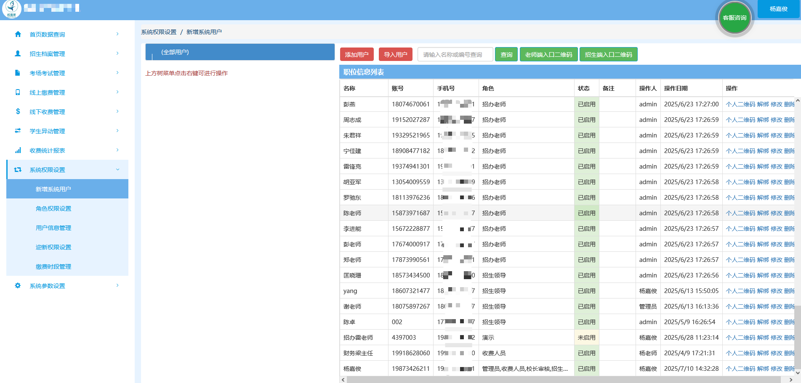The width and height of the screenshot is (801, 383).
Task: Click the gear icon beside 系统参数设置
Action: pyautogui.click(x=18, y=286)
